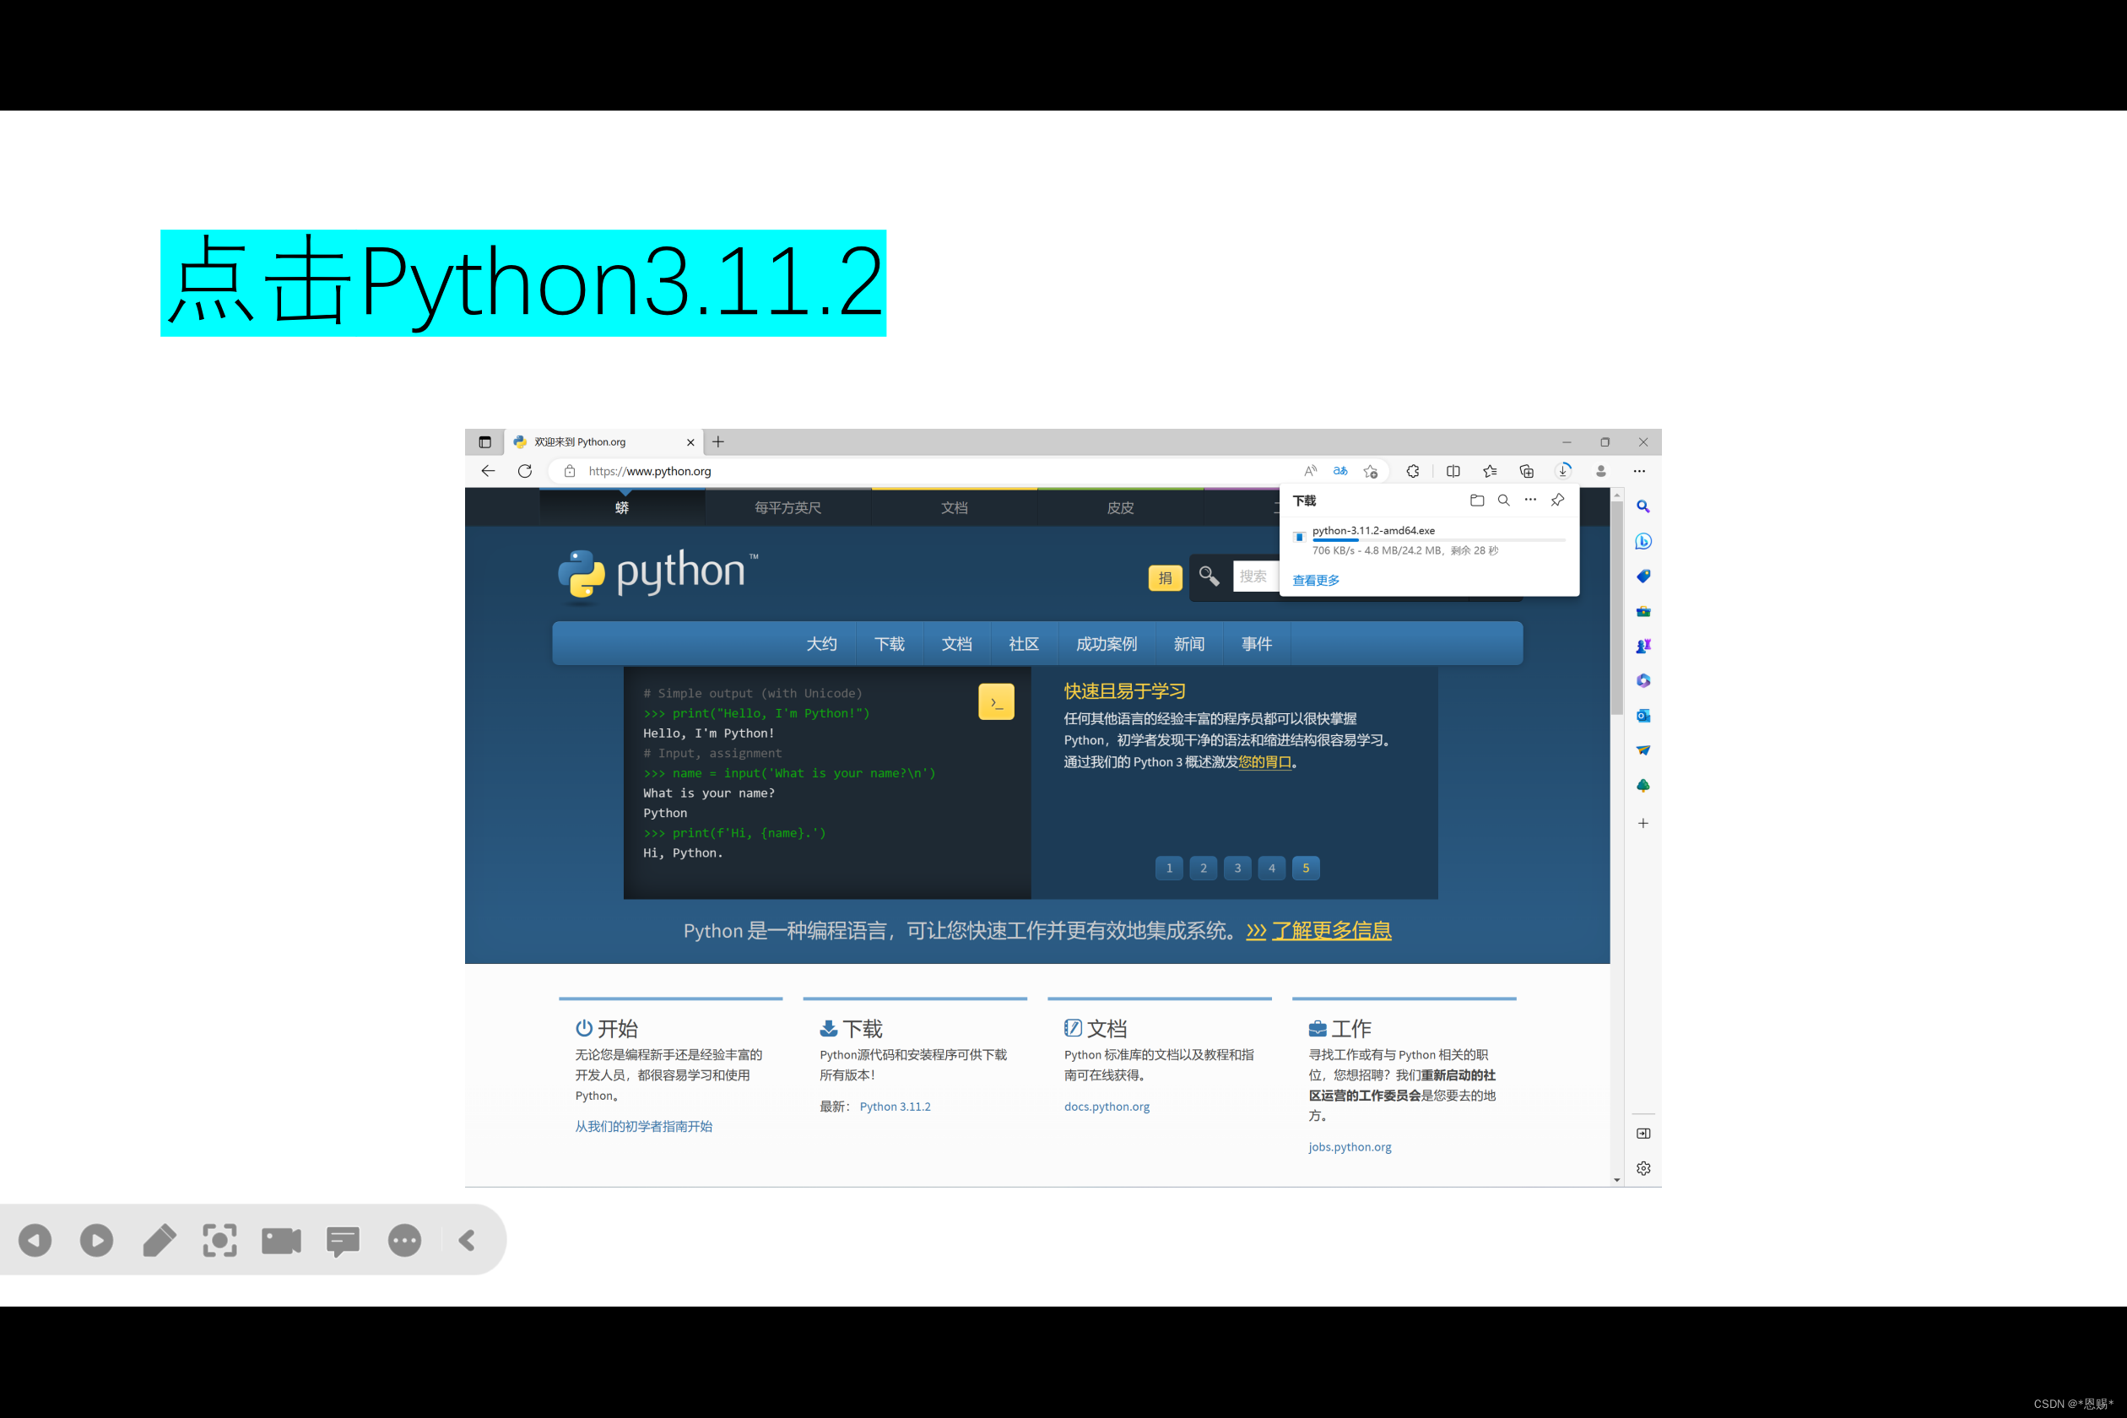
Task: Select slide 3 in the carousel
Action: click(1237, 869)
